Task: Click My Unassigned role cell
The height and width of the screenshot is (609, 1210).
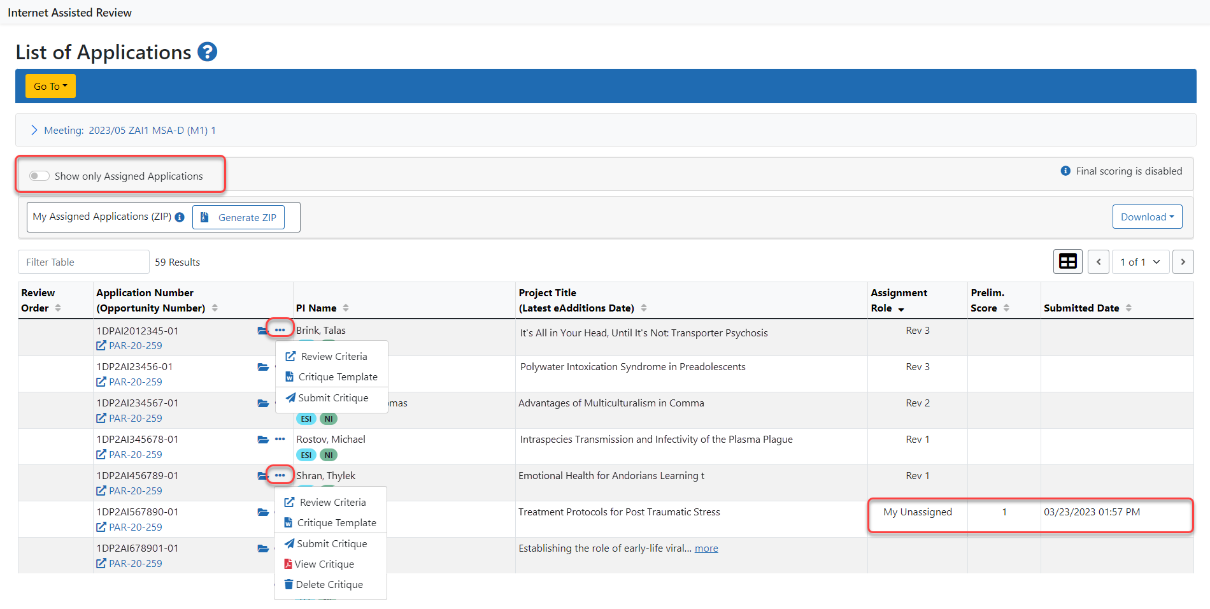Action: click(918, 512)
